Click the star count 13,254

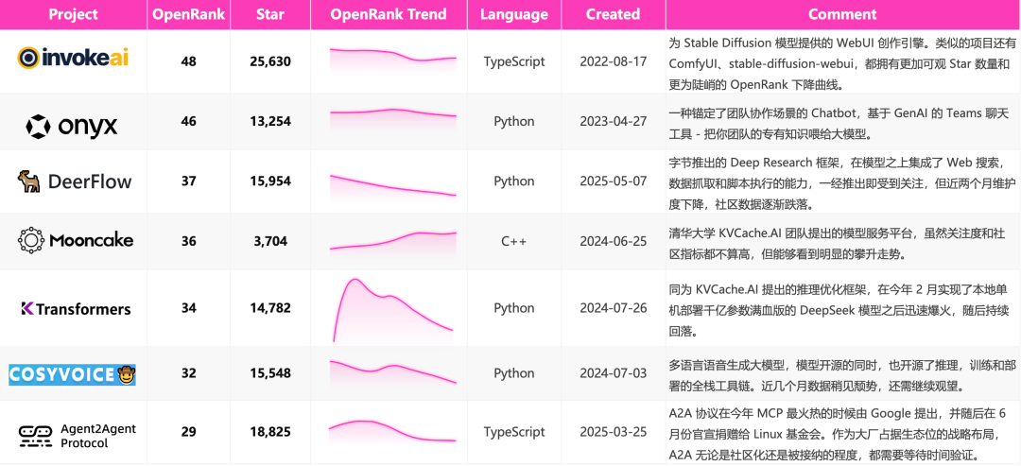(x=270, y=122)
